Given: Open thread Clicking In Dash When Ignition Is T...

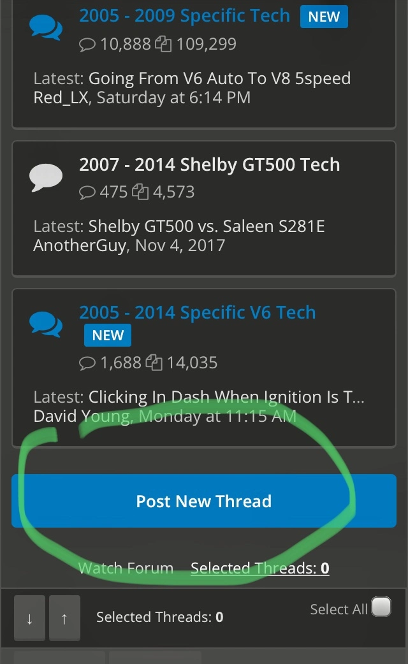Looking at the screenshot, I should pos(226,397).
